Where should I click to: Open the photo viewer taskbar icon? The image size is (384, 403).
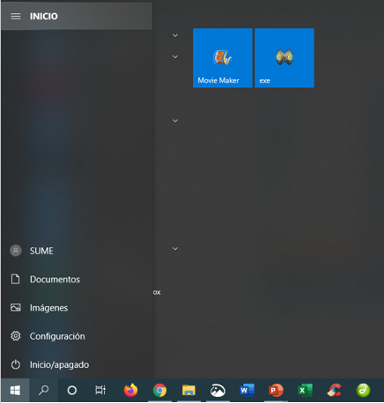click(218, 391)
